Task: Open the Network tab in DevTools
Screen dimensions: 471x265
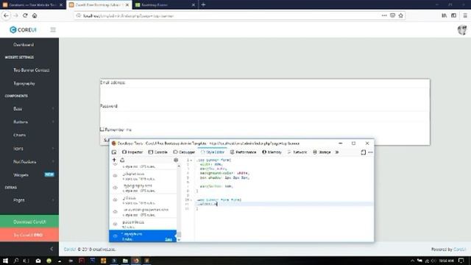Action: point(297,152)
